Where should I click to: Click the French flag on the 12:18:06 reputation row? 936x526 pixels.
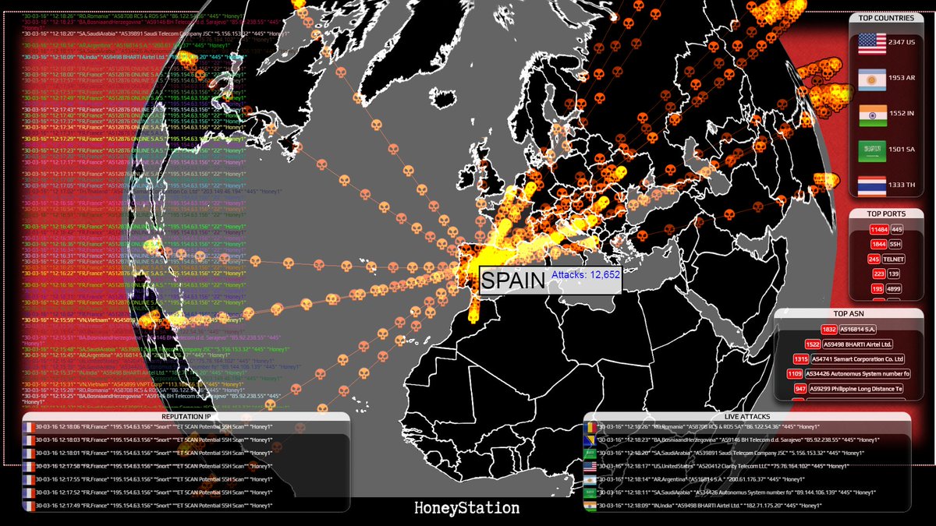pos(29,427)
